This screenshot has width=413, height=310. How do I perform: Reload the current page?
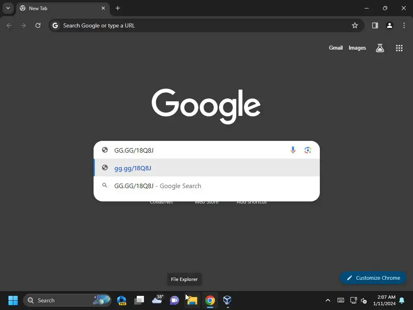pos(38,25)
